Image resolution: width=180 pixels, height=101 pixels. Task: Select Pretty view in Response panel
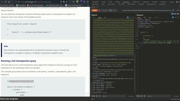139,17
